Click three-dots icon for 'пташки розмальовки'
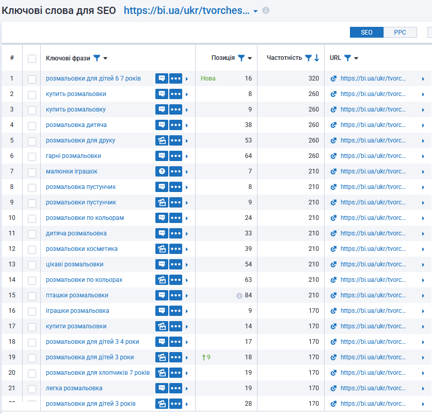432x414 pixels. tap(176, 295)
